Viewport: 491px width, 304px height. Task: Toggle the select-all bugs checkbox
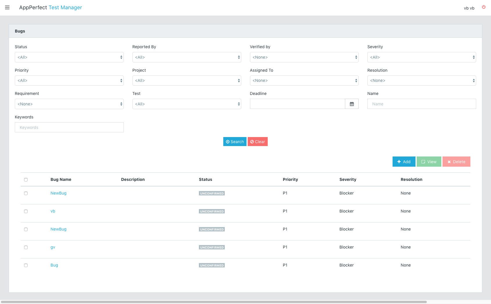click(26, 180)
